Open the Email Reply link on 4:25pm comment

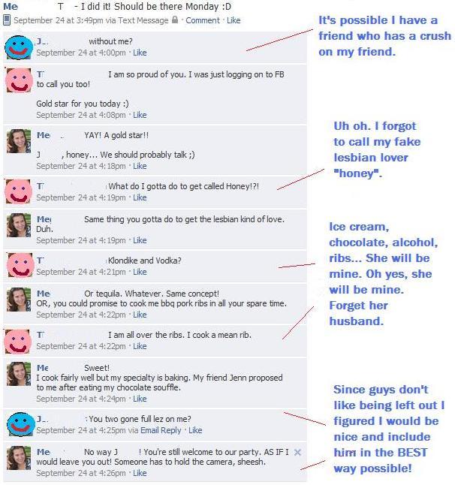click(x=161, y=430)
